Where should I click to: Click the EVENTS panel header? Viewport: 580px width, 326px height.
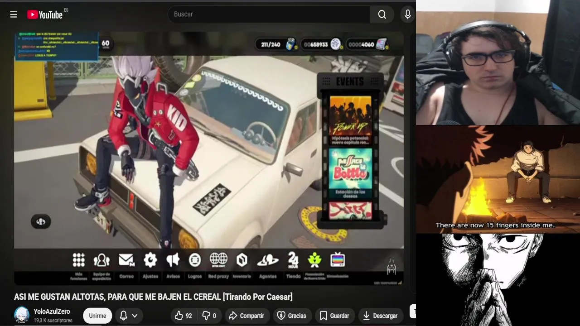[350, 81]
